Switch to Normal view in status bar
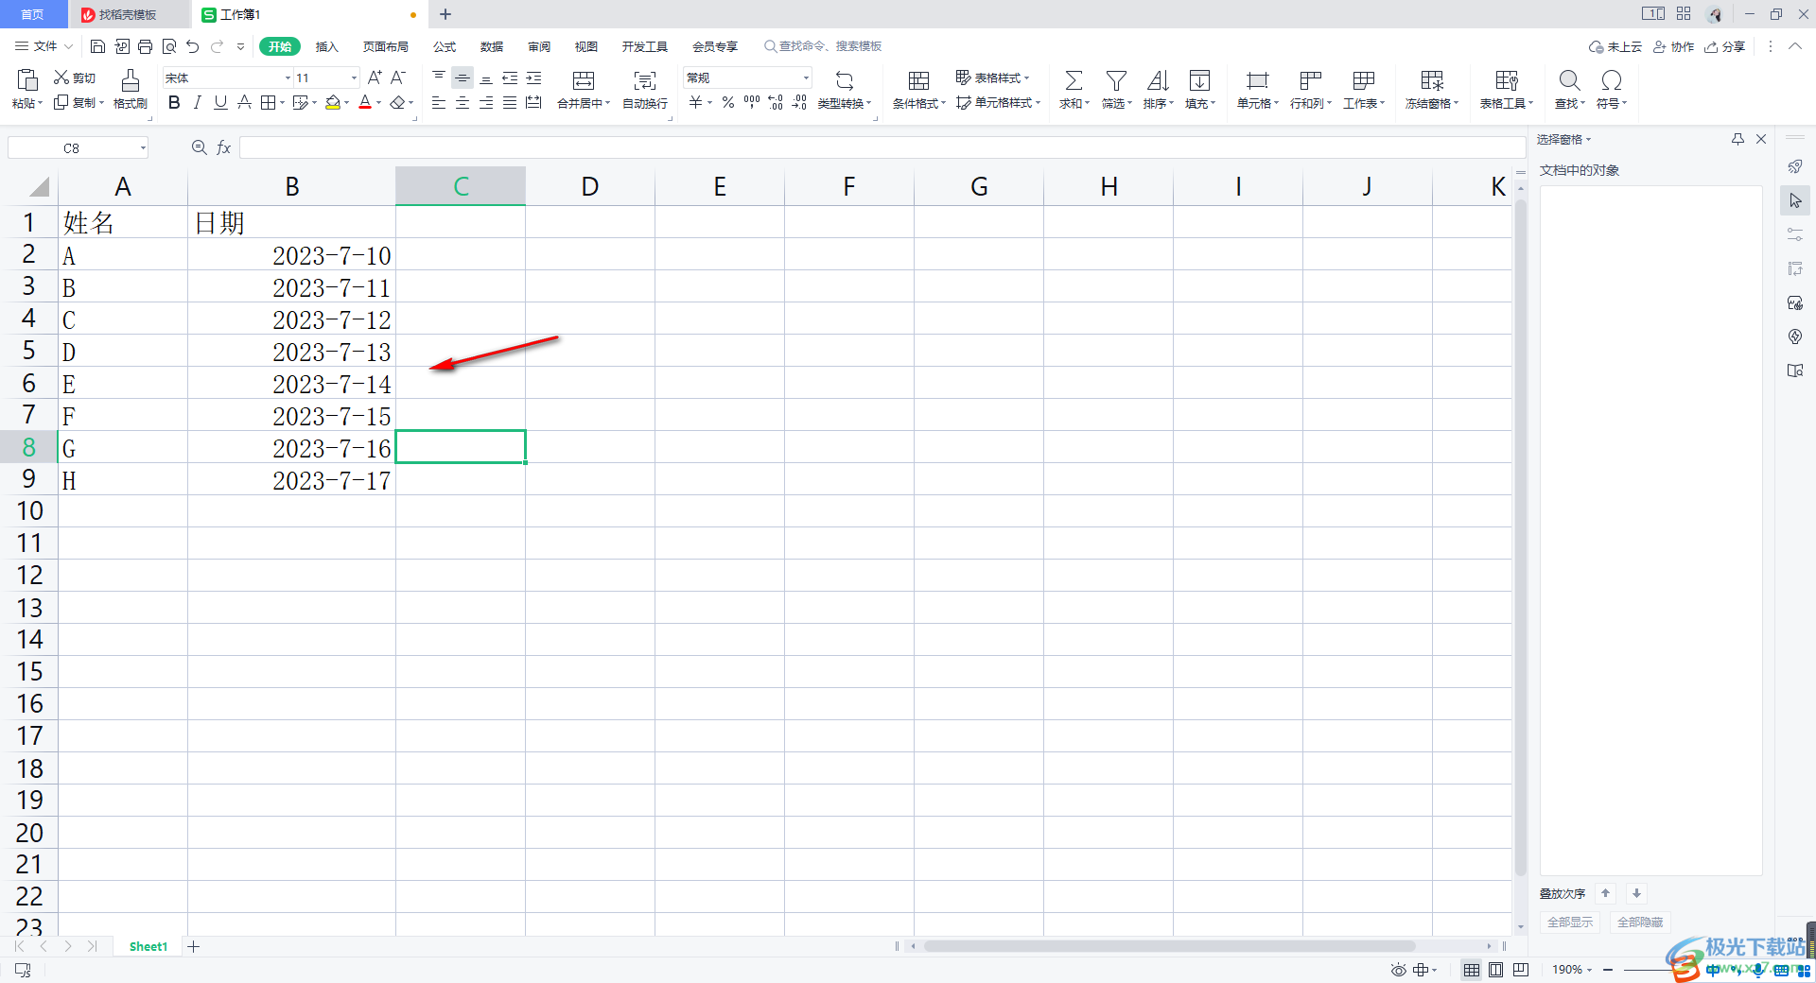Screen dimensions: 1816x983 [1472, 970]
